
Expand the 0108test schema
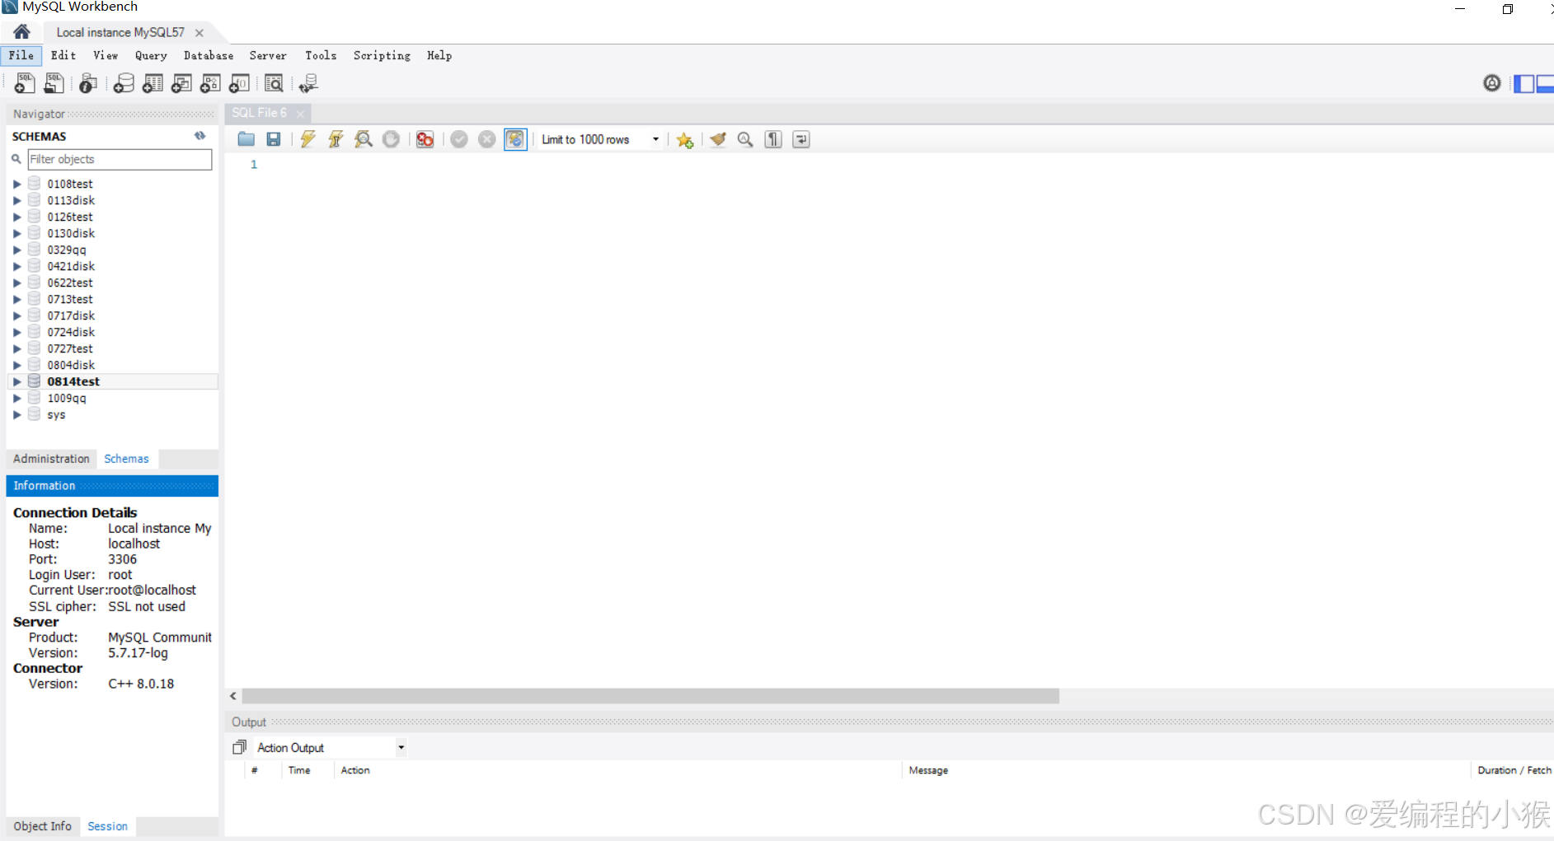[16, 184]
